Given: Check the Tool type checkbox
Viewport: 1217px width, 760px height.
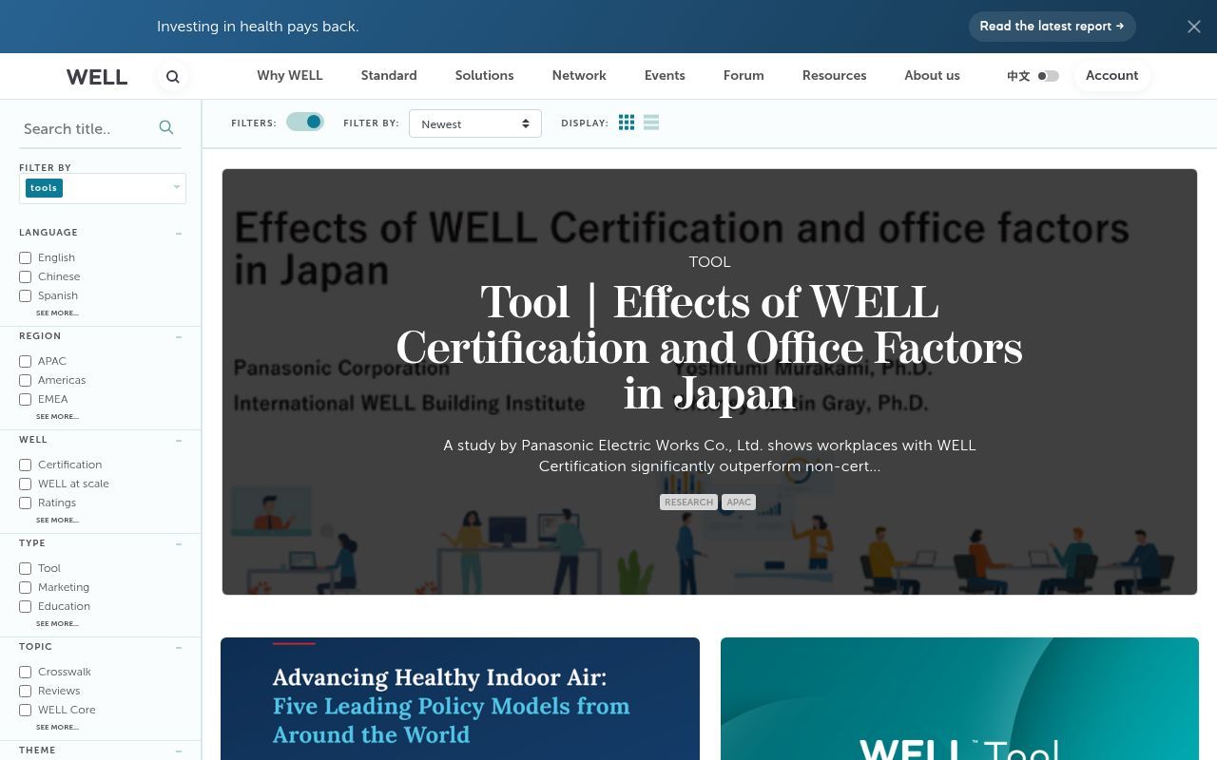Looking at the screenshot, I should [26, 568].
